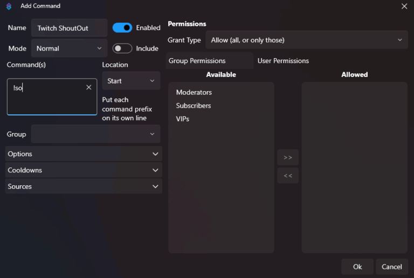Clear the command text with the X icon
The height and width of the screenshot is (278, 414).
click(89, 87)
